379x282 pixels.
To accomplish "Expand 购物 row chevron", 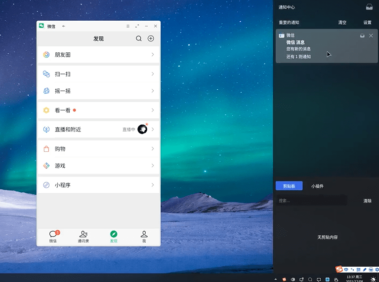I will click(153, 148).
